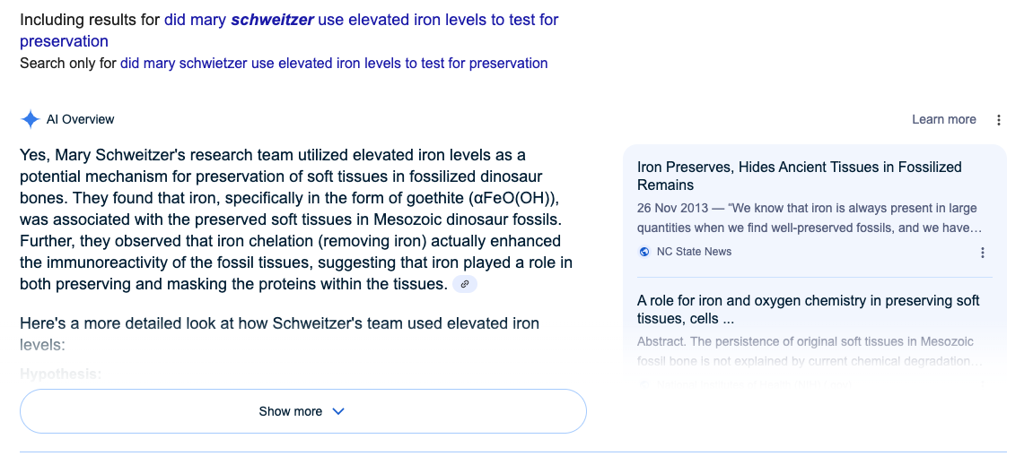Click the AI Overview sparkle icon
This screenshot has height=456, width=1033.
(31, 119)
